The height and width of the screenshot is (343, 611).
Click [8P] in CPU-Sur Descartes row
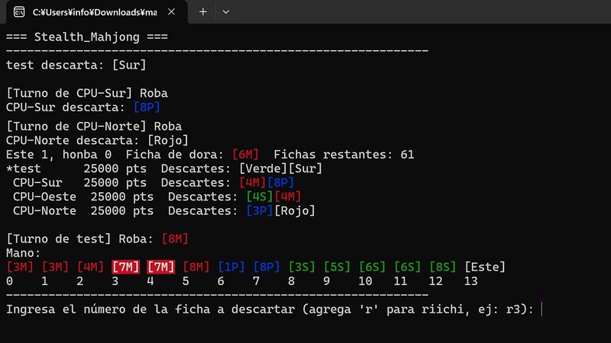[280, 182]
